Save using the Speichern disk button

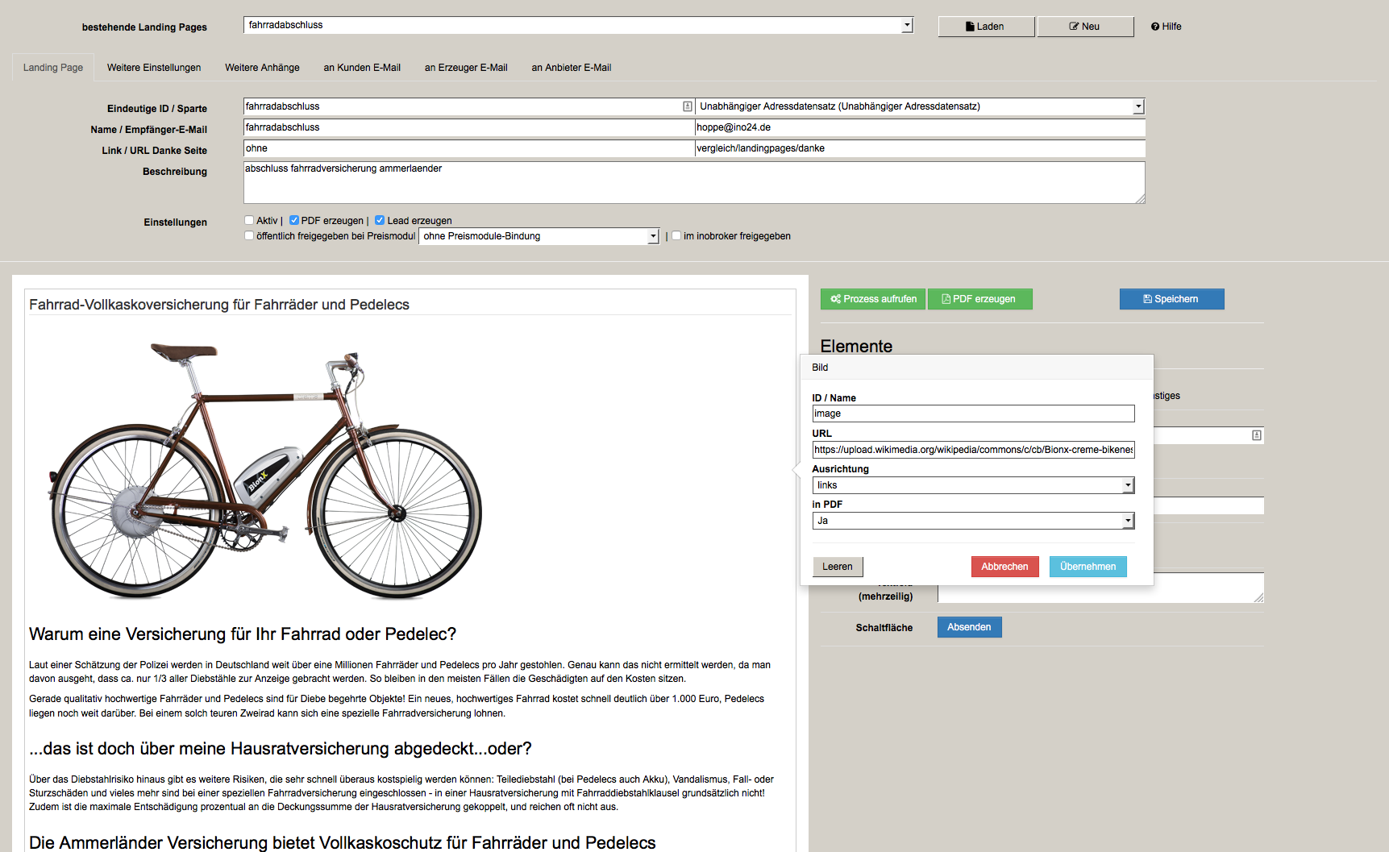1171,299
